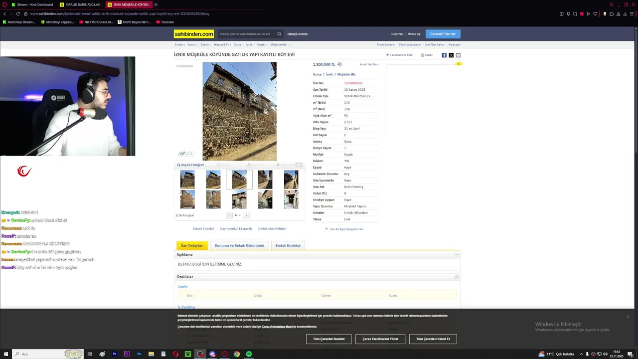The width and height of the screenshot is (638, 359).
Task: Open a new browser tab with plus
Action: [156, 4]
